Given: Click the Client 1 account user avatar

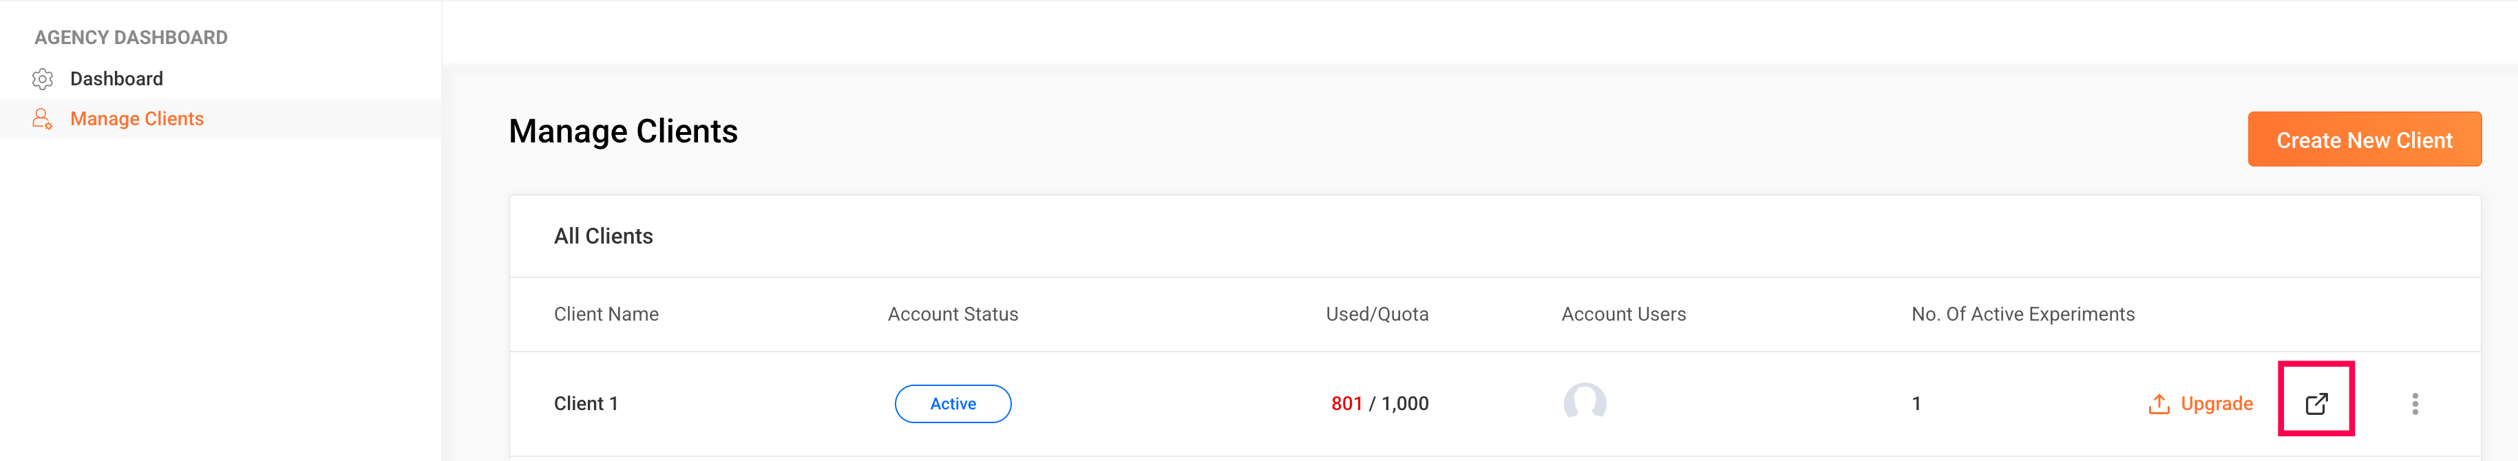Looking at the screenshot, I should 1583,401.
